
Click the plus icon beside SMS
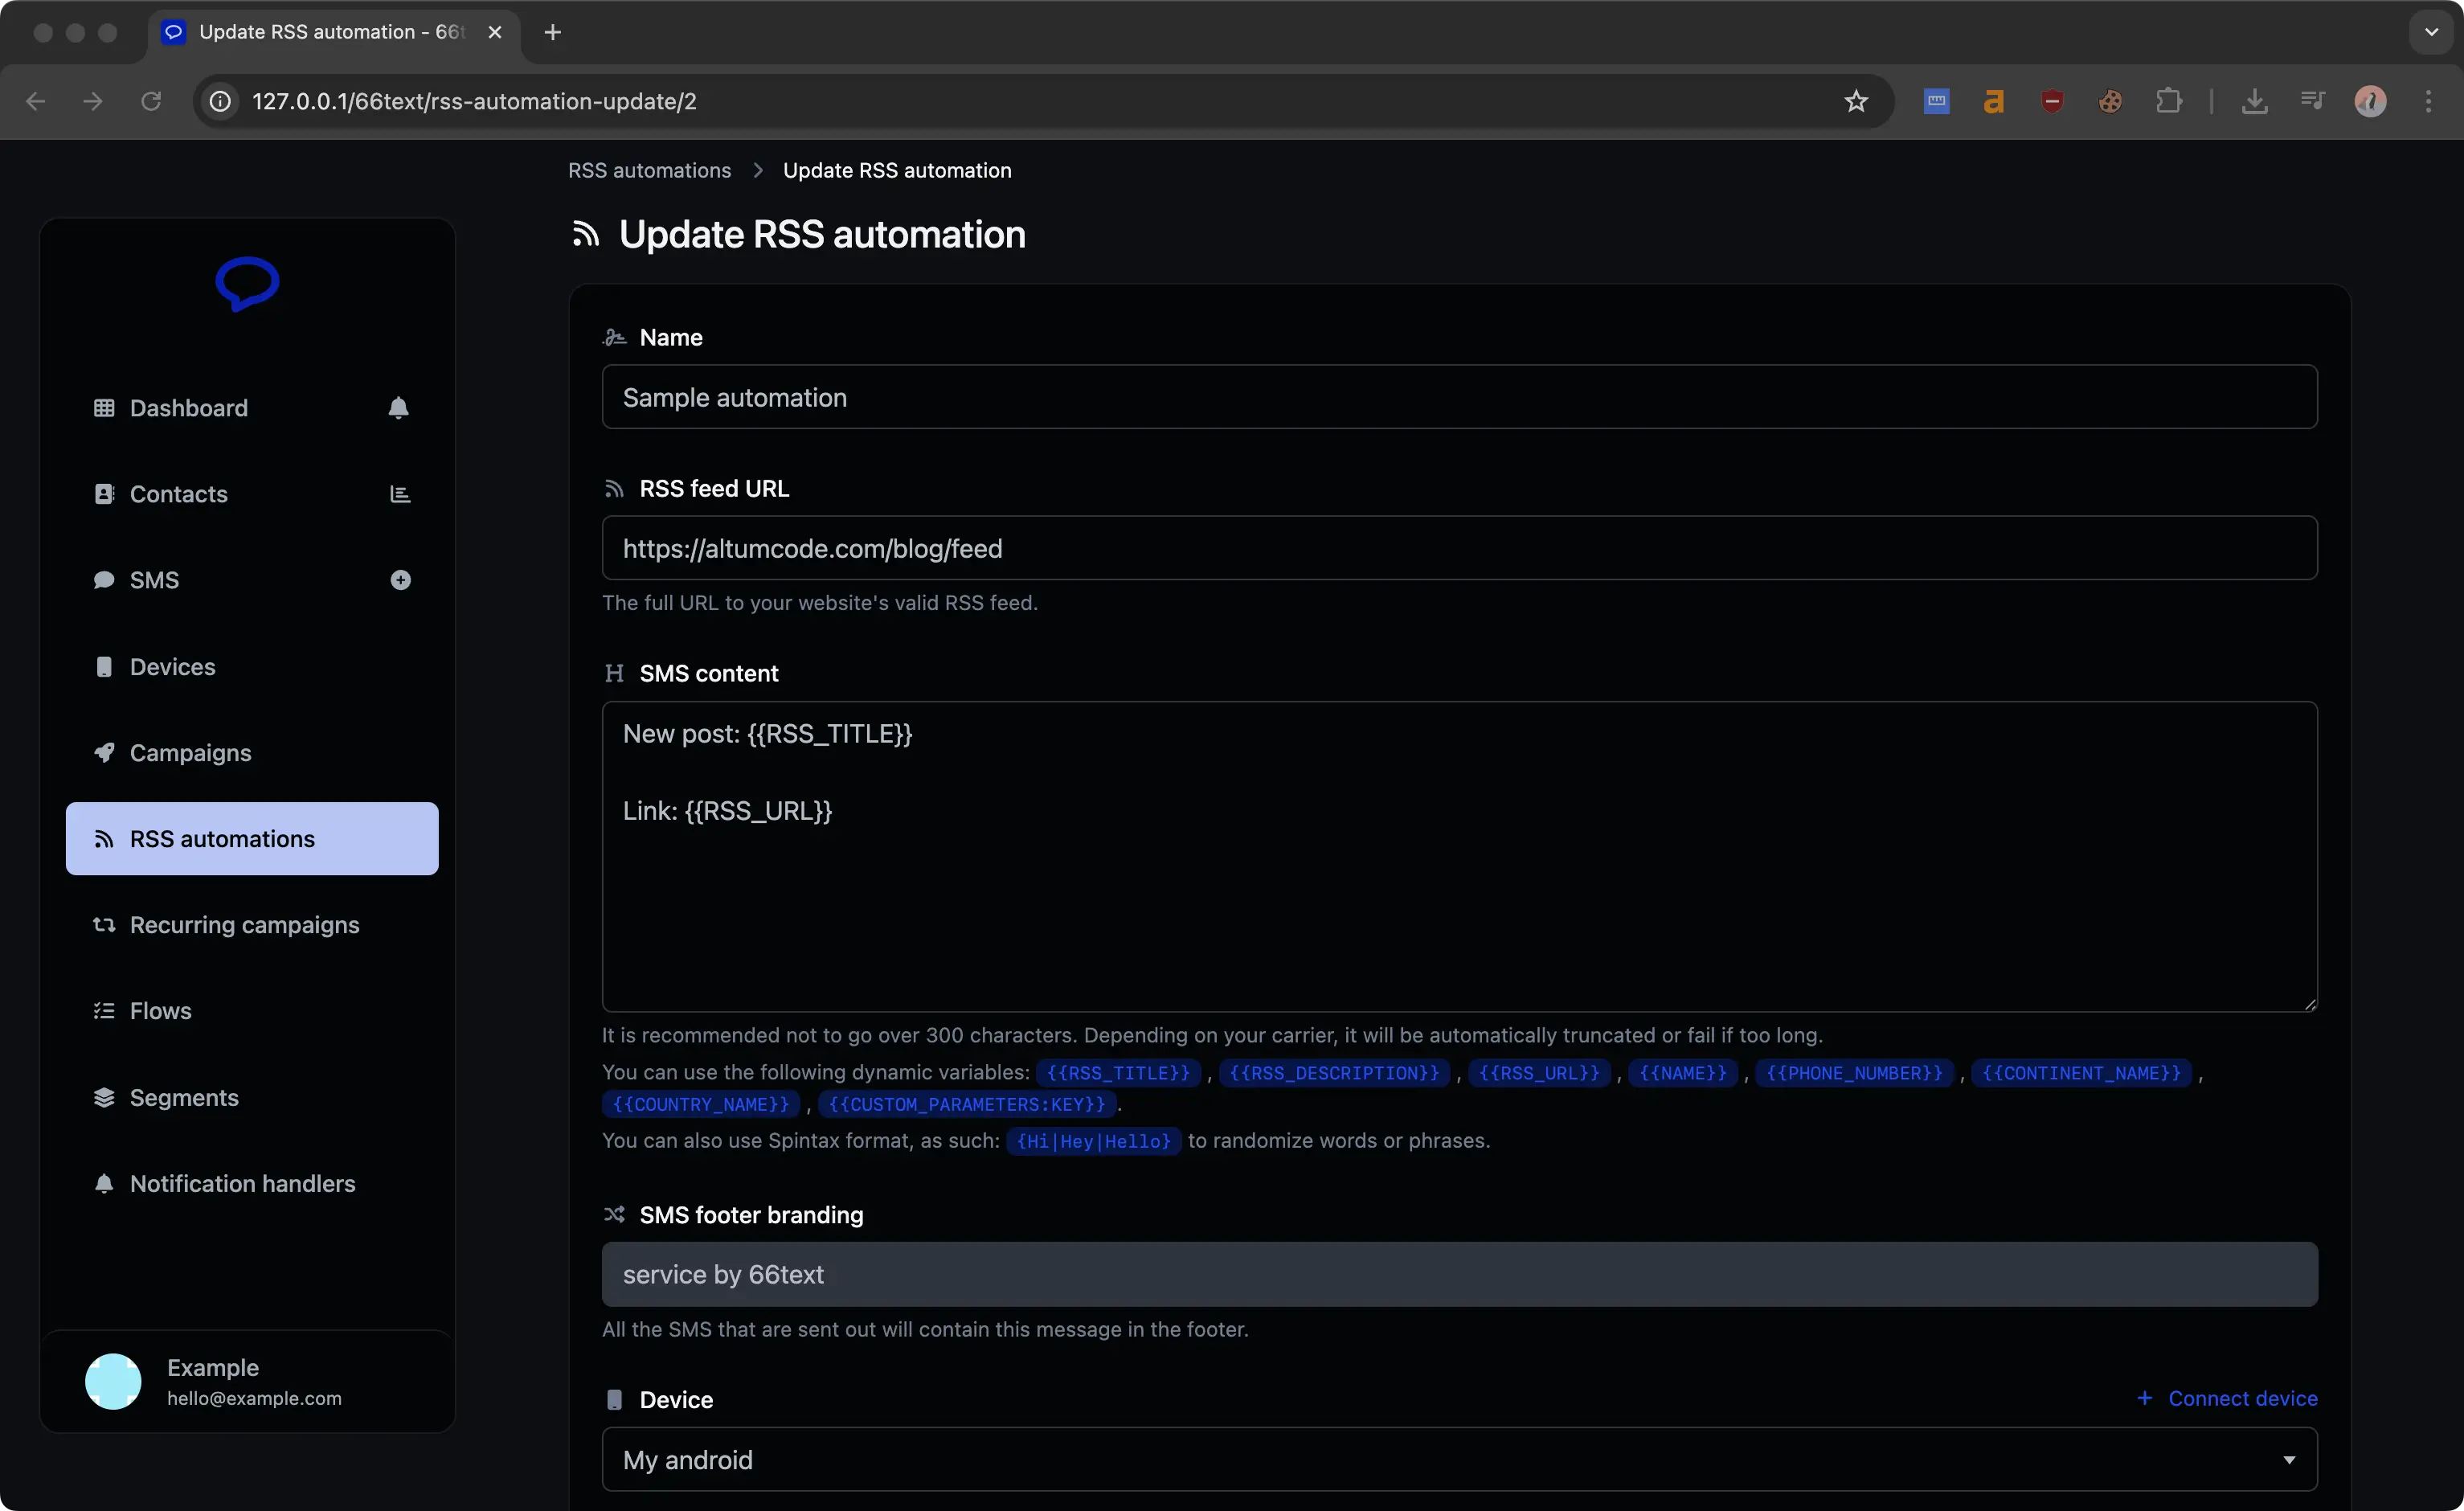pyautogui.click(x=400, y=580)
